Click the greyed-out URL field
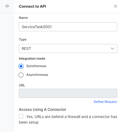121x132 pixels. coord(68,93)
